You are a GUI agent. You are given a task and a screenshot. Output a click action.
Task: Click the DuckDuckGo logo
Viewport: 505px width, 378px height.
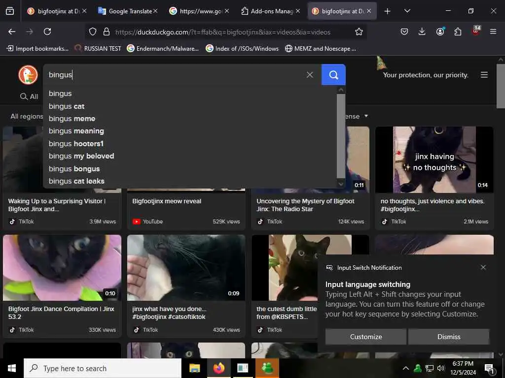28,75
